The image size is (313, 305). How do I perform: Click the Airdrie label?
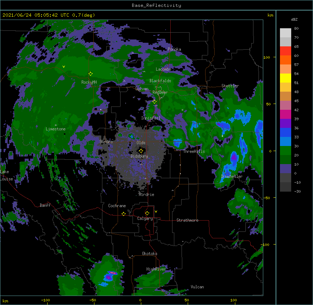tap(147, 195)
